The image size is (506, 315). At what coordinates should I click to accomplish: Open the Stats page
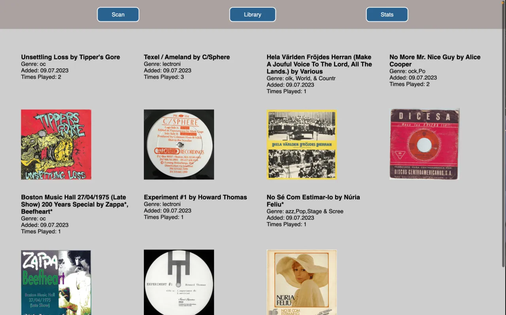coord(387,15)
